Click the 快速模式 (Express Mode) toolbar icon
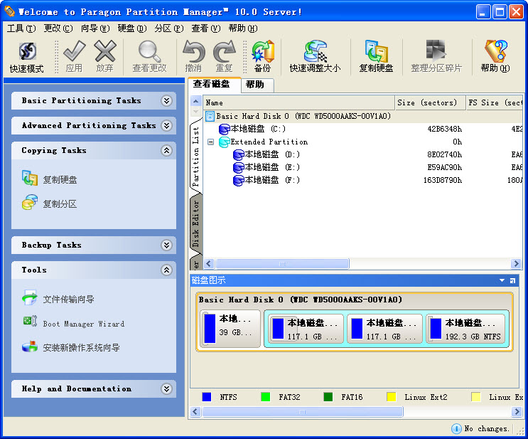528x439 pixels. pyautogui.click(x=27, y=57)
